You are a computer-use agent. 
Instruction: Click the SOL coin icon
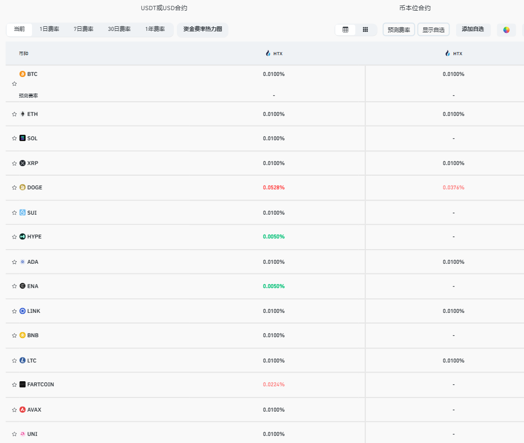click(22, 138)
